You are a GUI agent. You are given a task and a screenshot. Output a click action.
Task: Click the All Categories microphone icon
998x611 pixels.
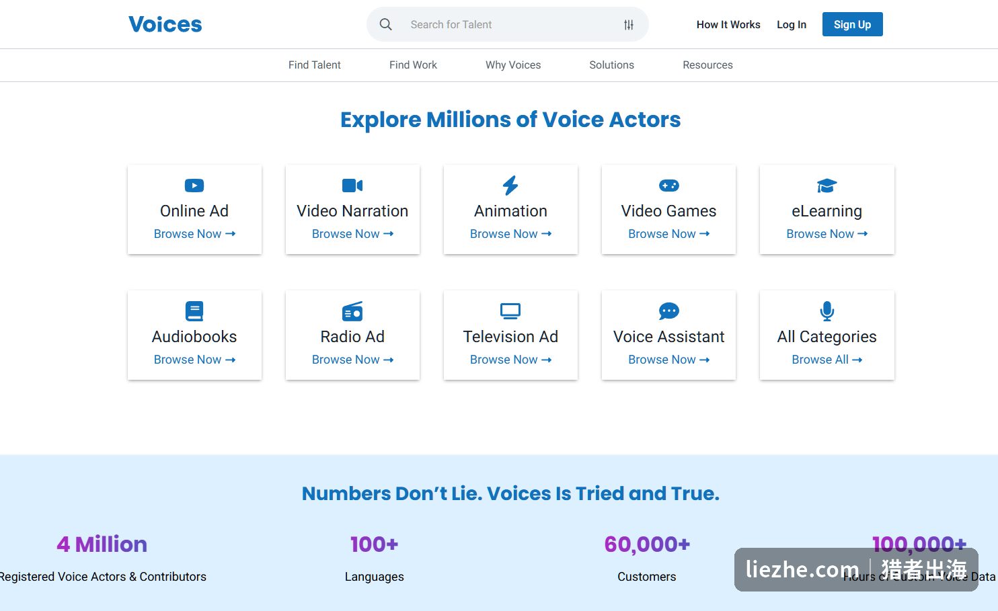click(x=827, y=311)
